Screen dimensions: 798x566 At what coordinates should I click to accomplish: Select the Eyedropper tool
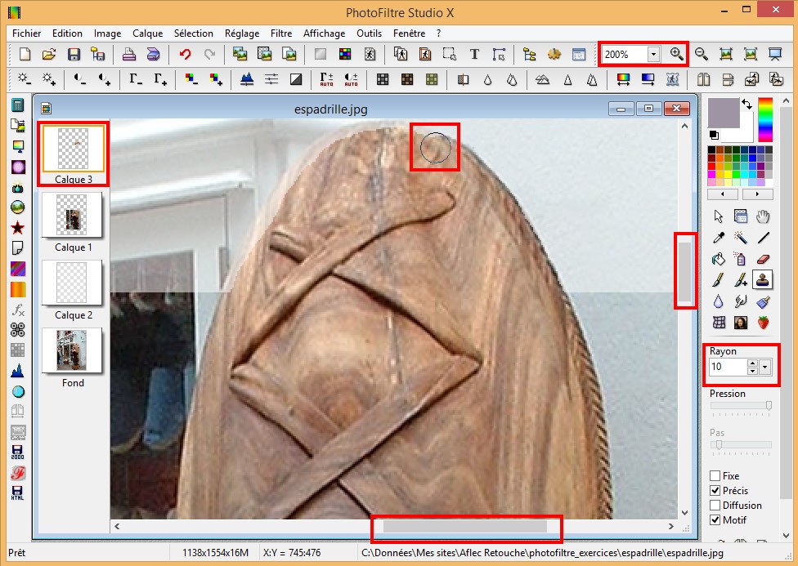pos(719,238)
